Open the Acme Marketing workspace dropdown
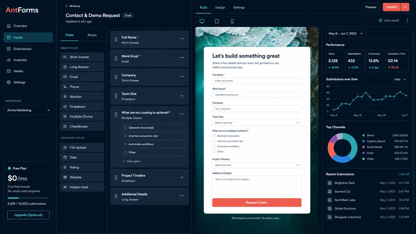Image resolution: width=416 pixels, height=234 pixels. coord(28,110)
